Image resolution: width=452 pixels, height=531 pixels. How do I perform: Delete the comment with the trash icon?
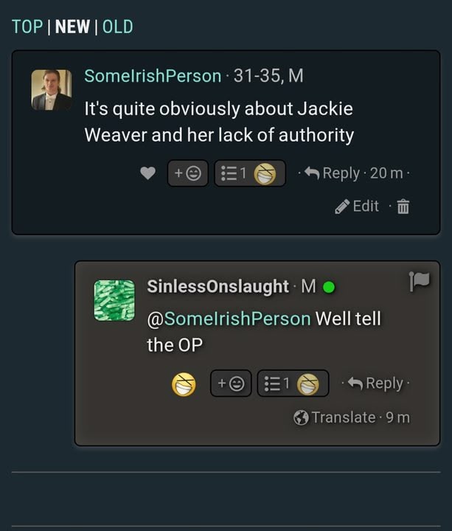(x=403, y=206)
